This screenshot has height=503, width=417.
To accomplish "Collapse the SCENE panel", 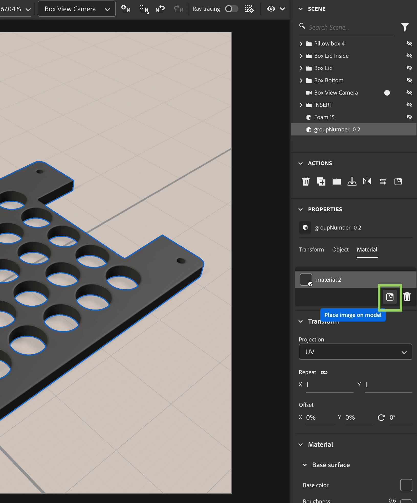I will 301,9.
